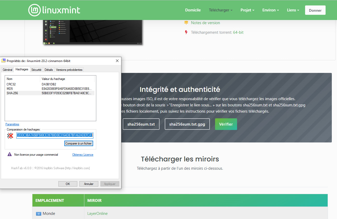Click the hash comparison input field

pos(55,135)
